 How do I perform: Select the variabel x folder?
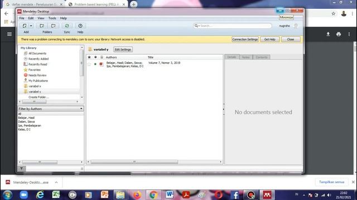coord(35,86)
